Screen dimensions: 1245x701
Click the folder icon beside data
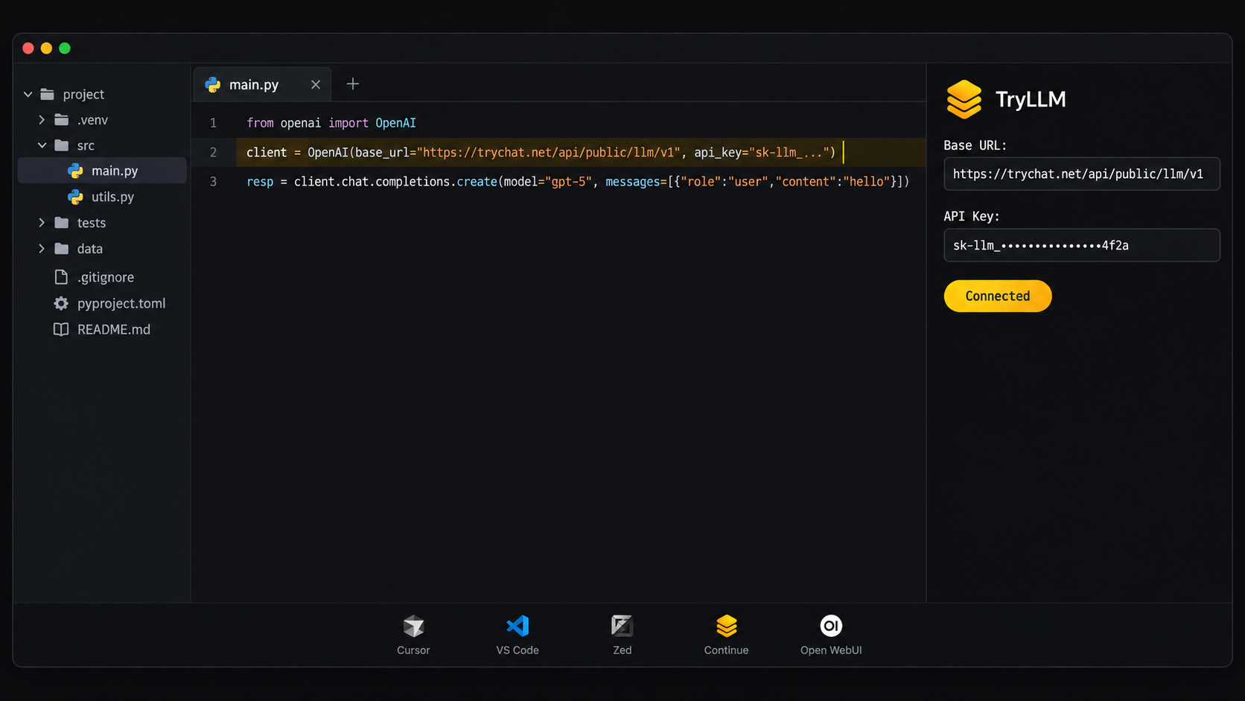(62, 249)
